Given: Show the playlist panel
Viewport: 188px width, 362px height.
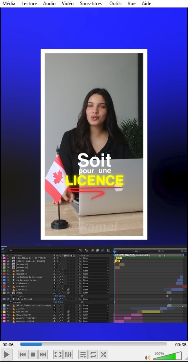Looking at the screenshot, I should (x=83, y=355).
